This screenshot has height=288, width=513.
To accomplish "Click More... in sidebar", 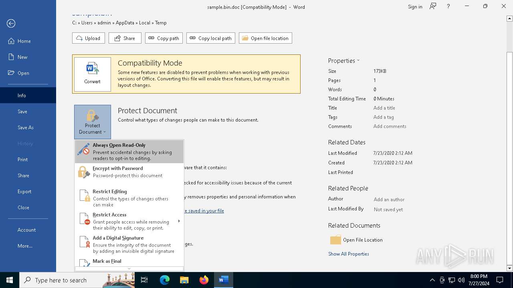I will tap(28, 246).
